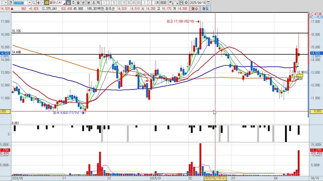323x181 pixels.
Task: Select the minute 분 period
Action: point(88,3)
